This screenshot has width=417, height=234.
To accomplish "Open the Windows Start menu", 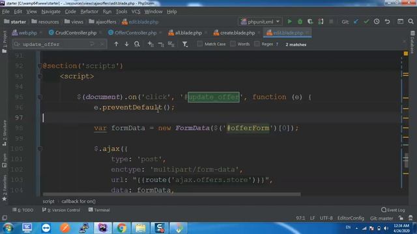I will [x=8, y=228].
